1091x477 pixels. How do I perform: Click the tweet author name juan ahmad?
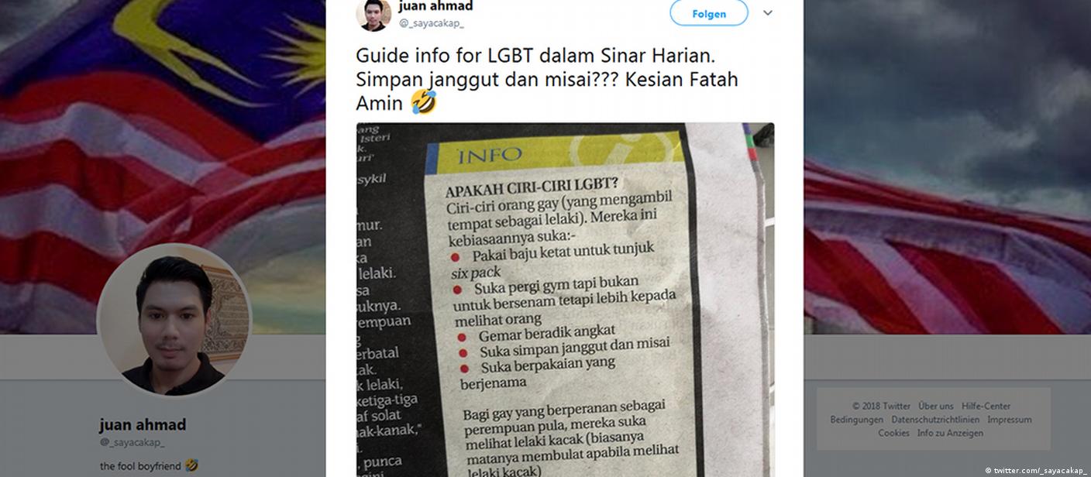click(435, 7)
